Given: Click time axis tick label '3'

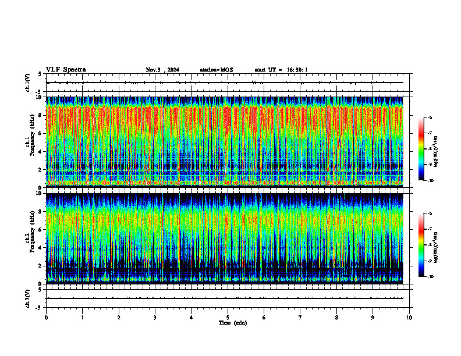Looking at the screenshot, I should pos(155,318).
